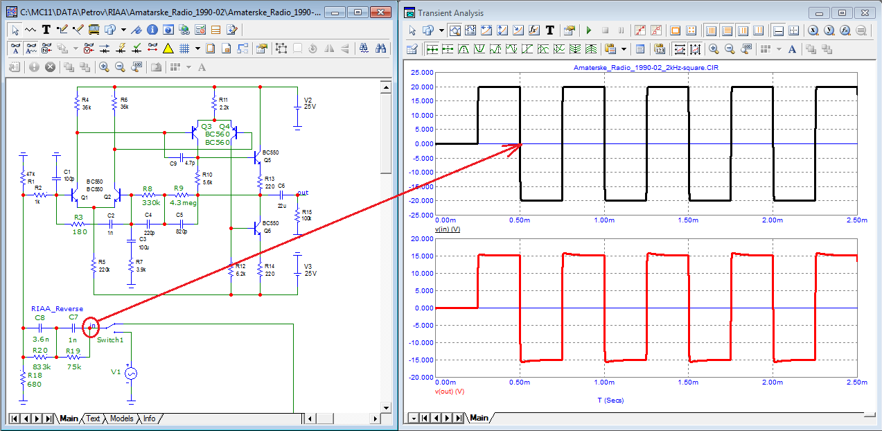Image resolution: width=882 pixels, height=431 pixels.
Task: Open the fx function icon in analysis toolbar
Action: (x=533, y=30)
